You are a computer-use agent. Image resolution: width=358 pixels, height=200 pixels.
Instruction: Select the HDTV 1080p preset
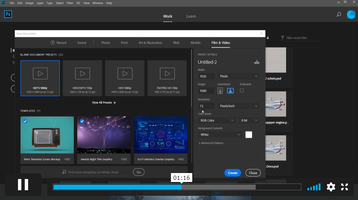click(x=40, y=78)
